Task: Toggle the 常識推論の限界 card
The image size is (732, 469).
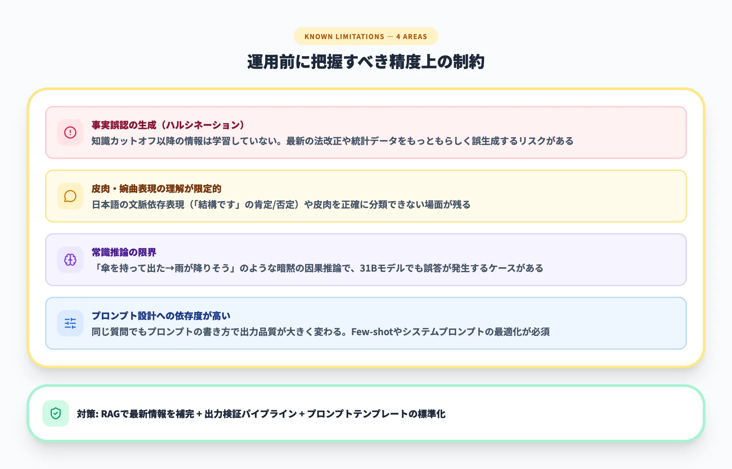Action: point(365,260)
